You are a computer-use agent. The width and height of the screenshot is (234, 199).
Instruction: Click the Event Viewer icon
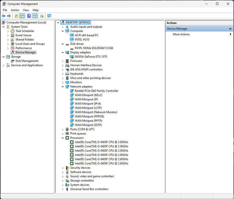click(x=13, y=35)
